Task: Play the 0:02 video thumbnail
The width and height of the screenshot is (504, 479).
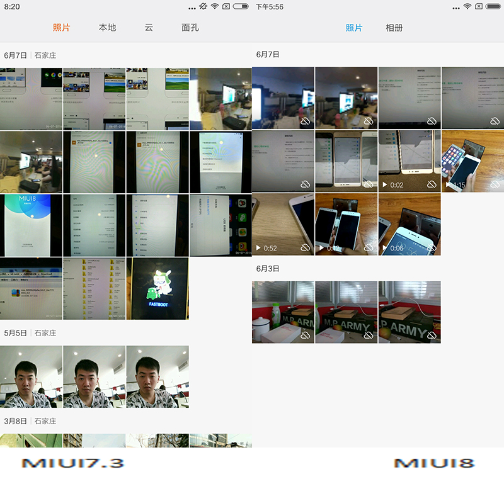Action: click(x=409, y=161)
